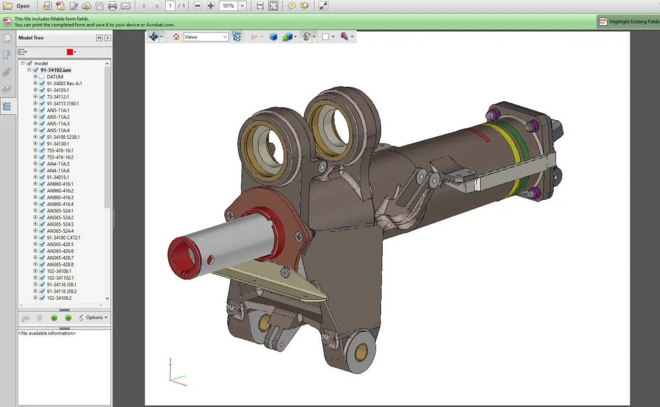660x407 pixels.
Task: Send file by email envelope icon
Action: pyautogui.click(x=125, y=6)
